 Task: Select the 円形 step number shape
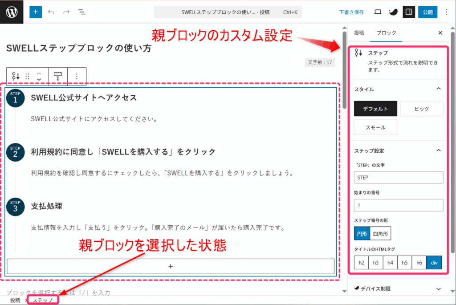[362, 233]
